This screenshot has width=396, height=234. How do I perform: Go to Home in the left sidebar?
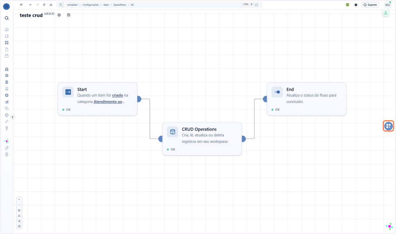coord(7,29)
